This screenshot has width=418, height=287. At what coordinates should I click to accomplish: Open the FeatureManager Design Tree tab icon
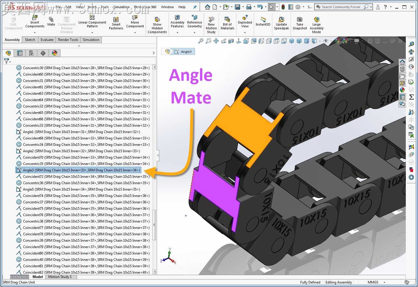[x=8, y=53]
